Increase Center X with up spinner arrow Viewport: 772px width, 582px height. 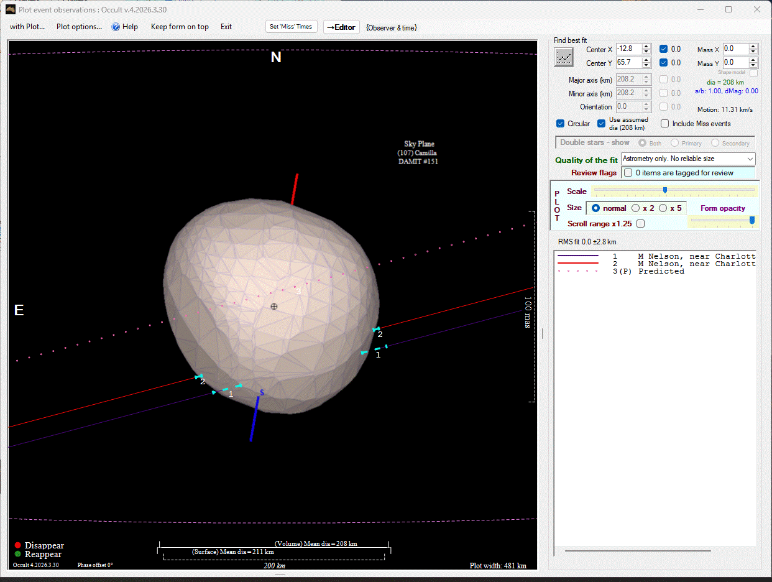coord(646,46)
